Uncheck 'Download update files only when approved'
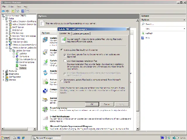This screenshot has width=187, height=140. 65,55
